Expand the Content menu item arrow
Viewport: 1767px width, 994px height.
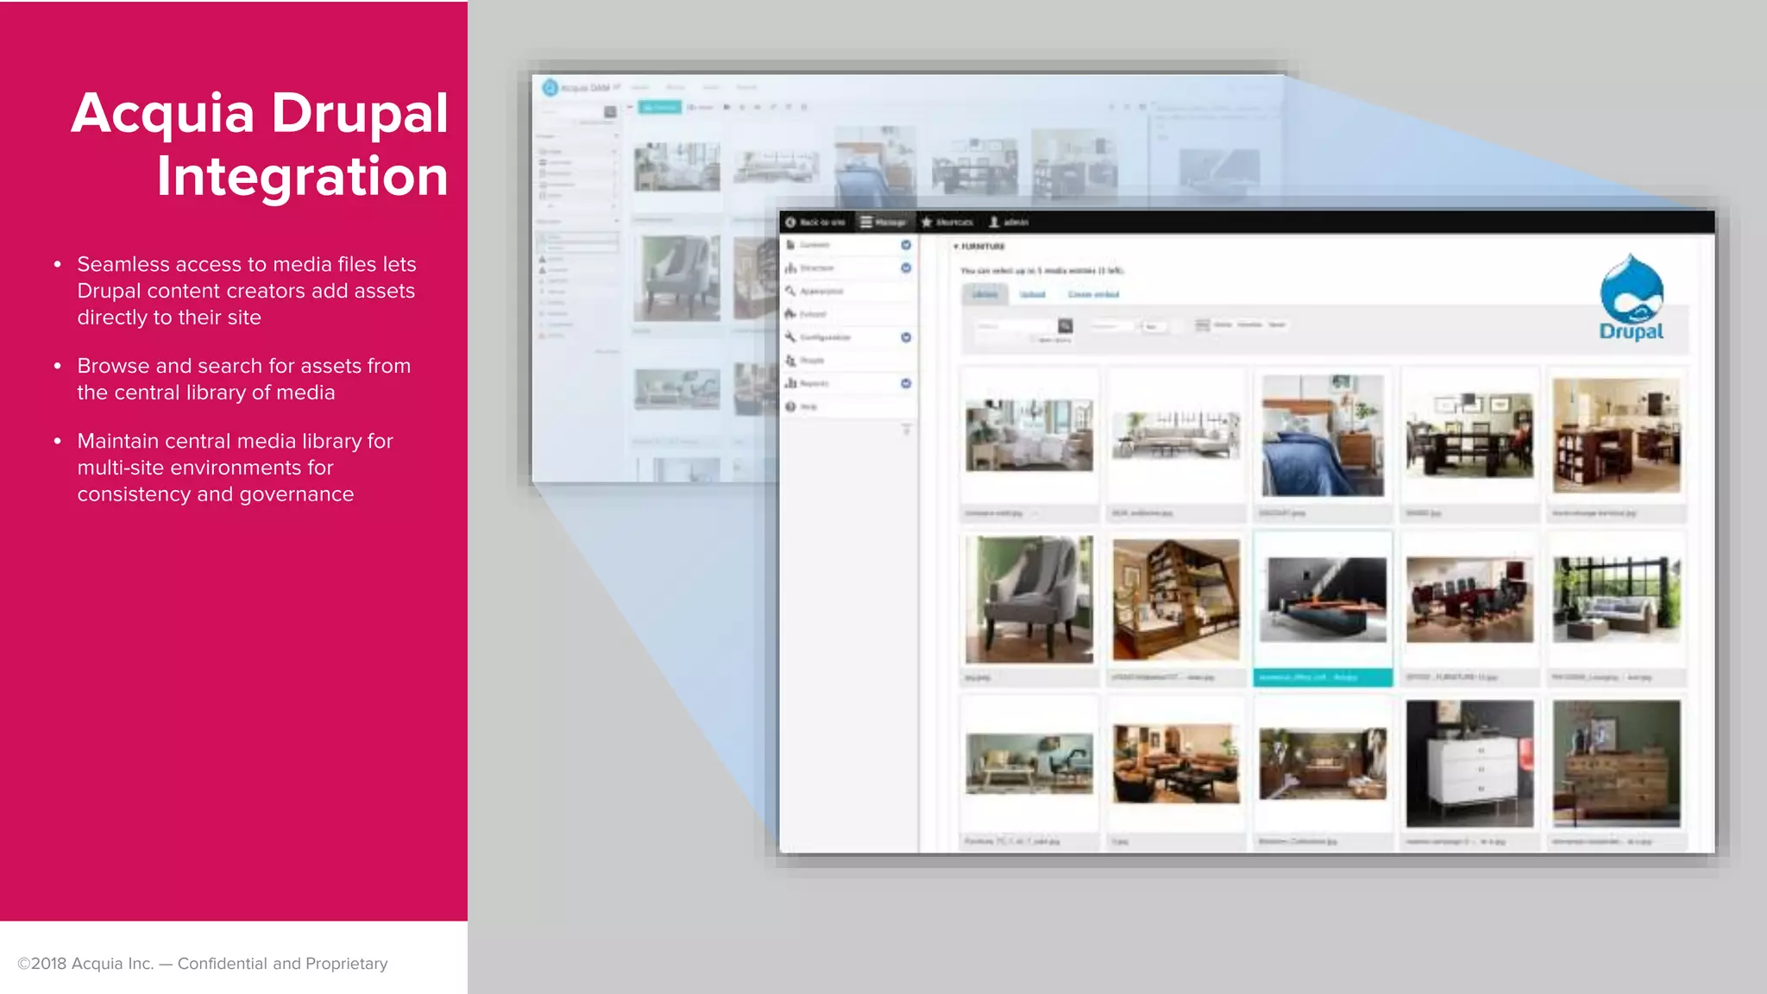coord(906,245)
